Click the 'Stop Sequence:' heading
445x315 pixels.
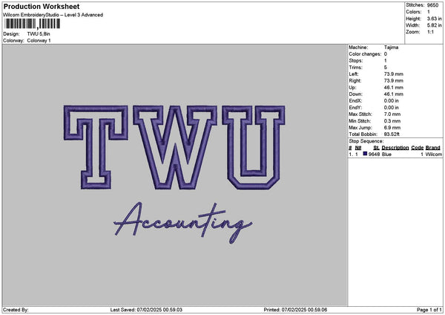coord(366,141)
